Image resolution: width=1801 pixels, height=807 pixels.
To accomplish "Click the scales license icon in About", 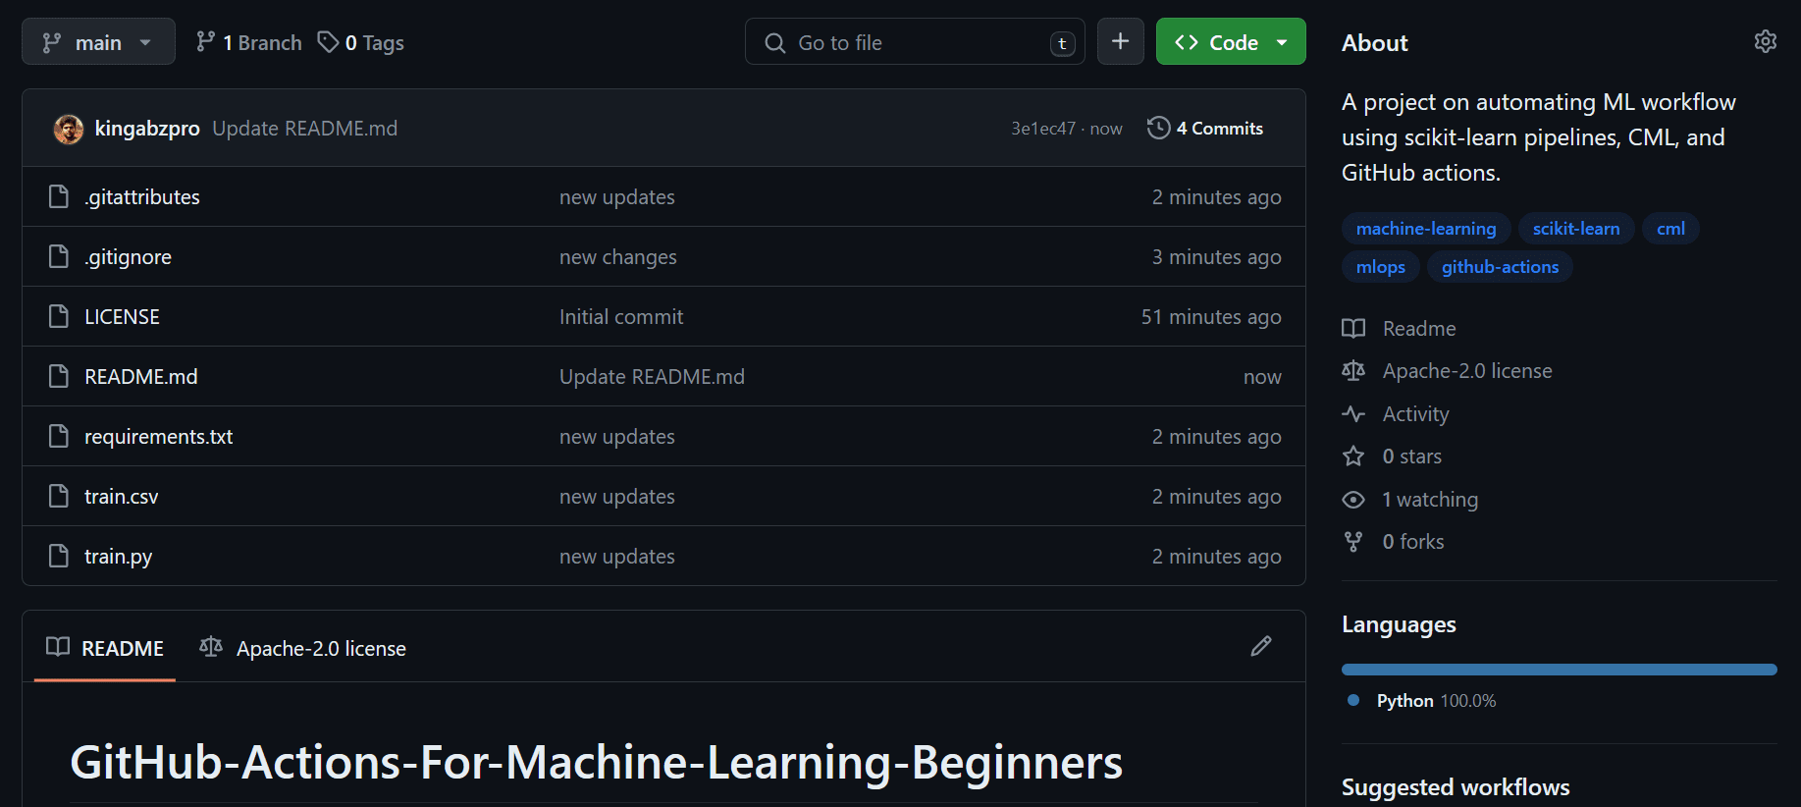I will click(x=1353, y=371).
